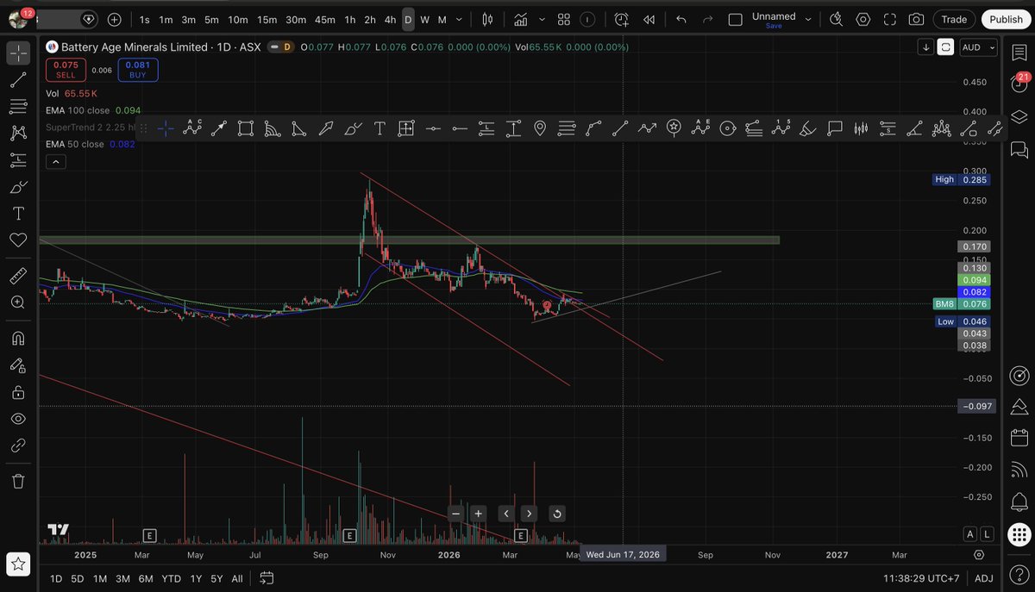This screenshot has height=592, width=1035.
Task: Create an alert using the alarm clock icon
Action: pyautogui.click(x=622, y=19)
